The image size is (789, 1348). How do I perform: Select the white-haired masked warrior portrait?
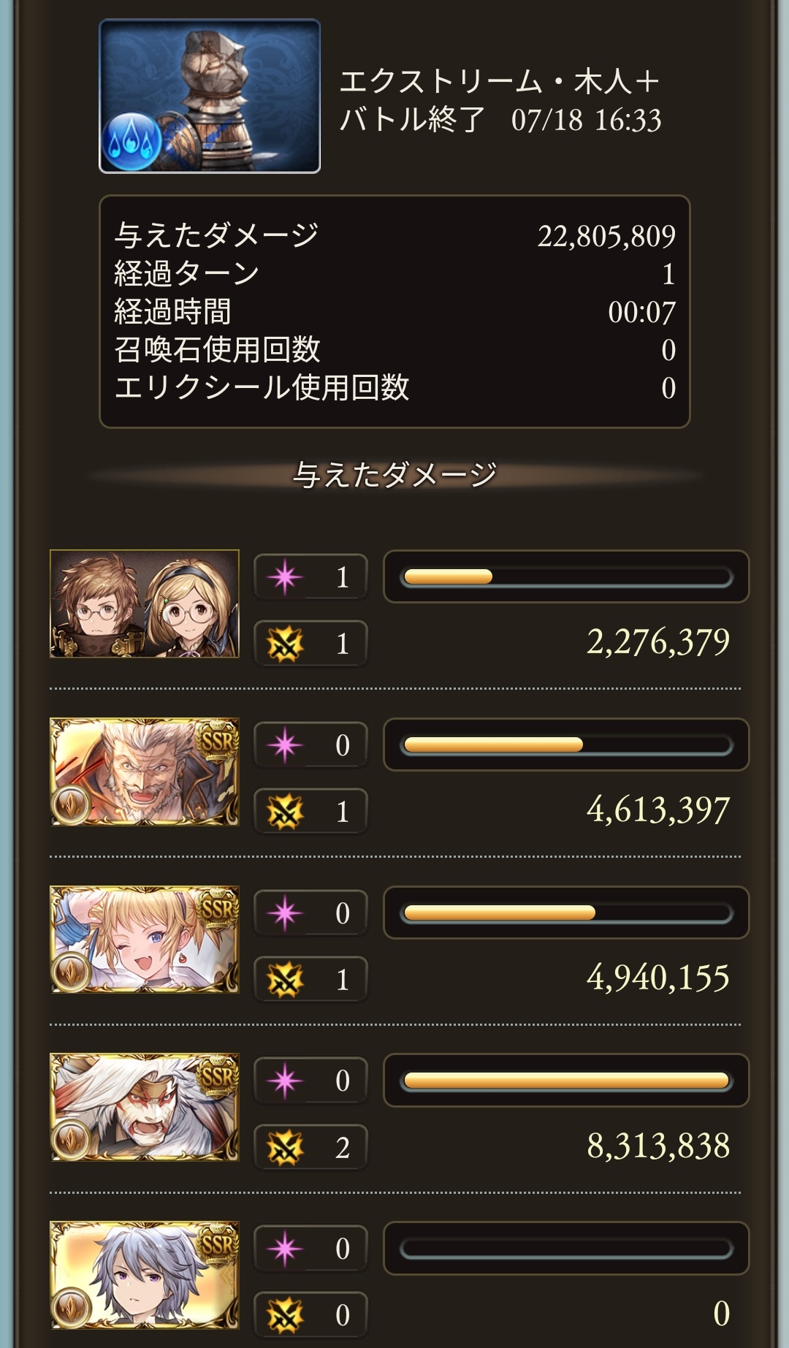[145, 1107]
